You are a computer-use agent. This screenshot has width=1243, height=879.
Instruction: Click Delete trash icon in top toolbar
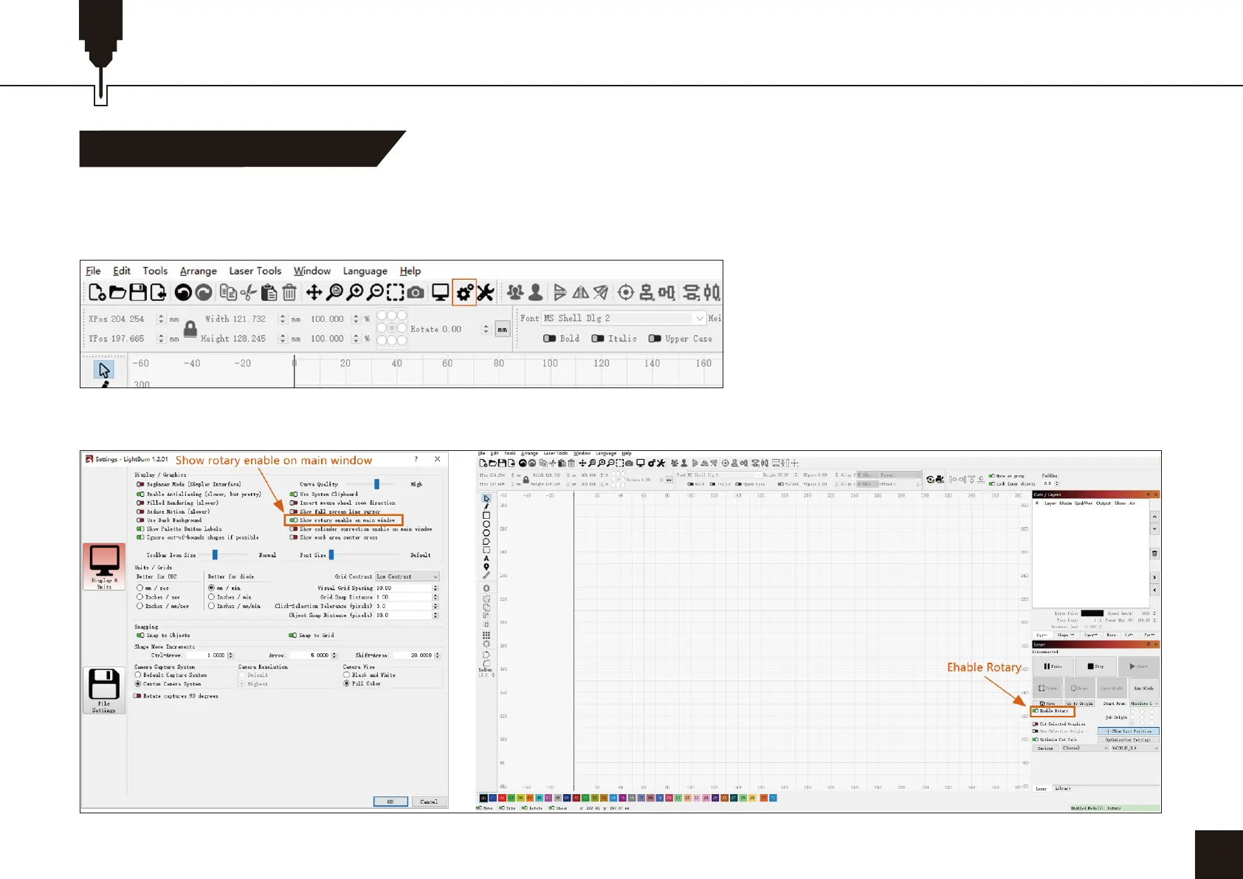(289, 293)
